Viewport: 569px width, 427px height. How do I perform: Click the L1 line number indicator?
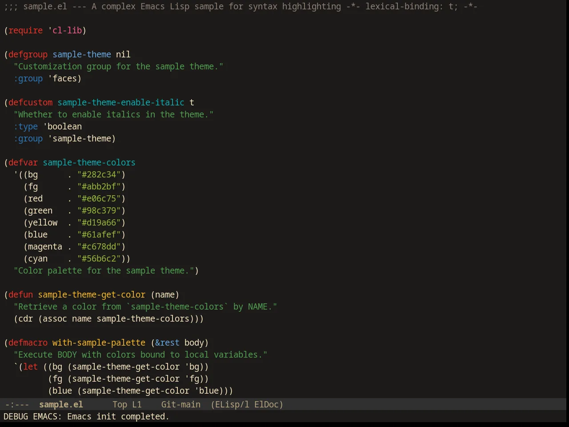(137, 404)
